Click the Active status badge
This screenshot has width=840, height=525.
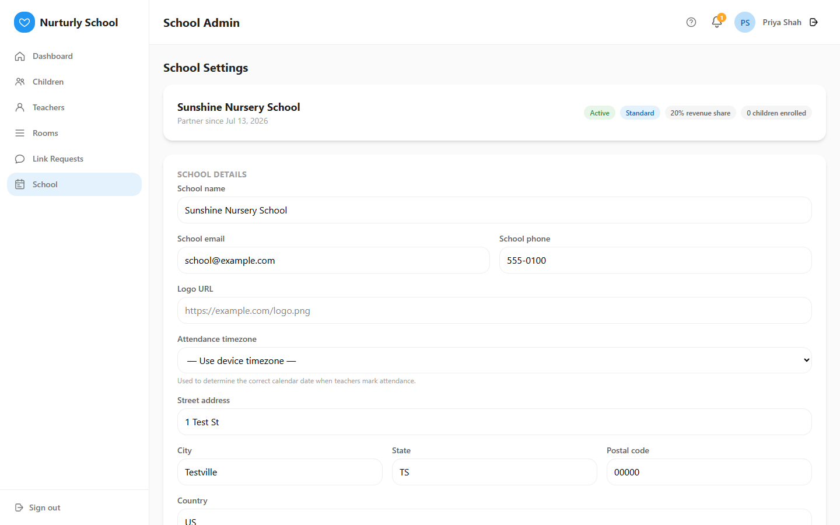(x=600, y=113)
